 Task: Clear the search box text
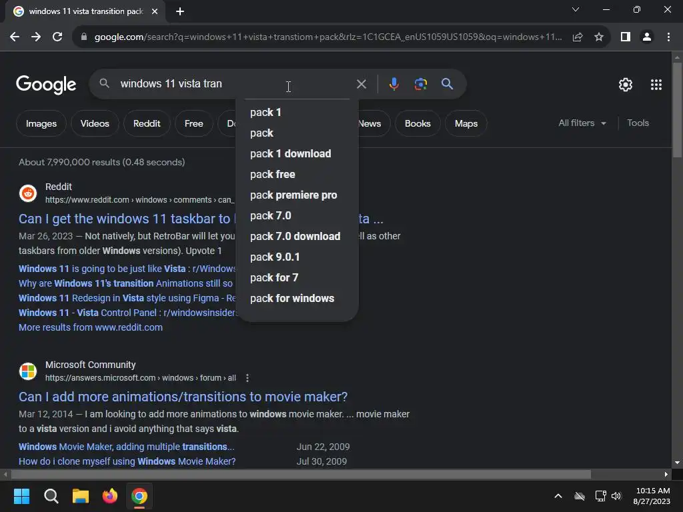click(361, 84)
